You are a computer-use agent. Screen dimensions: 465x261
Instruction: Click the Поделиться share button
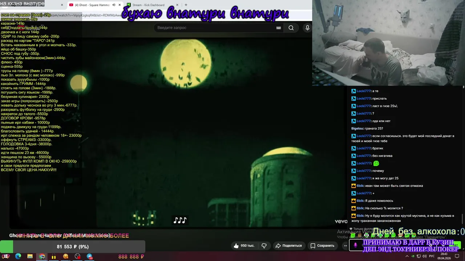coord(289,245)
